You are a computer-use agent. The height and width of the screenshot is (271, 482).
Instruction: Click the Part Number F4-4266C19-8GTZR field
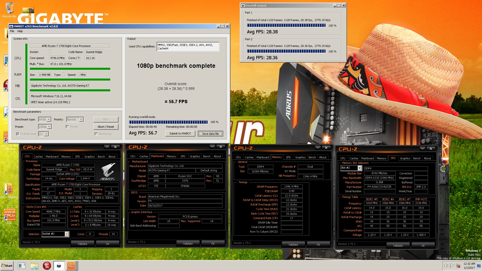(x=380, y=187)
